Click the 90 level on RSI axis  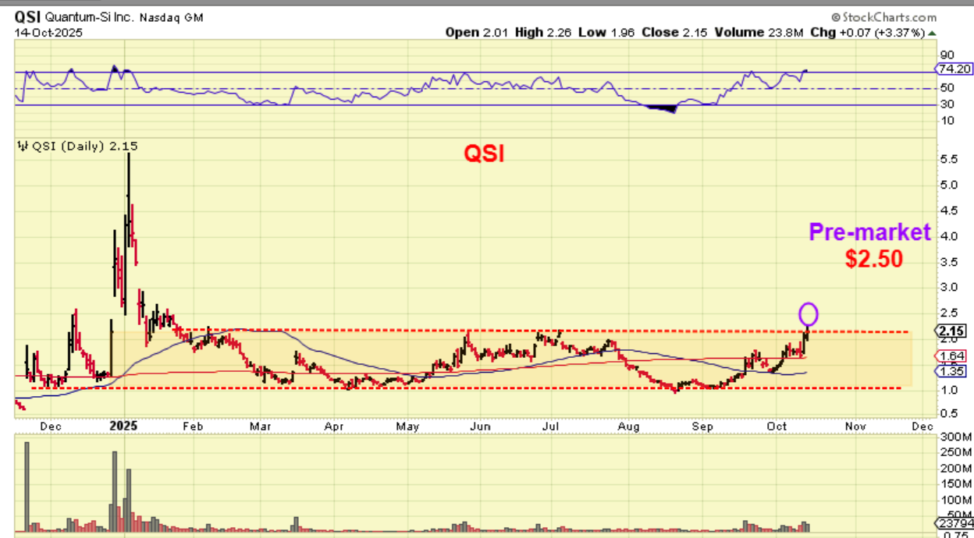click(x=948, y=55)
